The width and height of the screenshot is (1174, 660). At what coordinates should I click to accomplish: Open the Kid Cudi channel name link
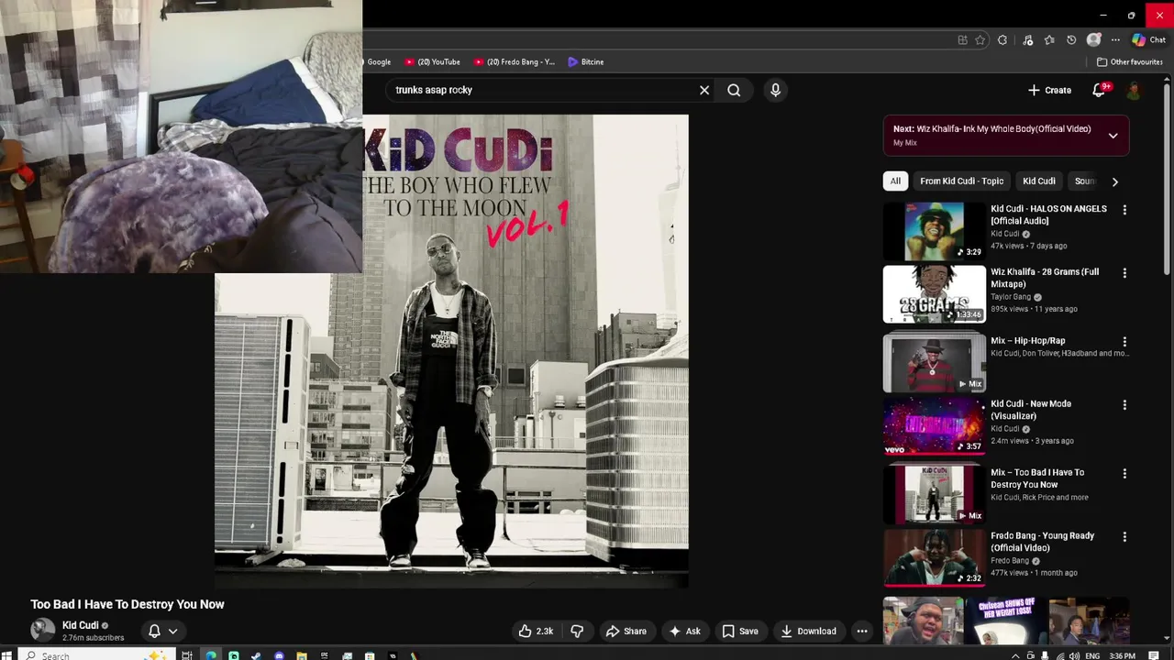click(80, 625)
